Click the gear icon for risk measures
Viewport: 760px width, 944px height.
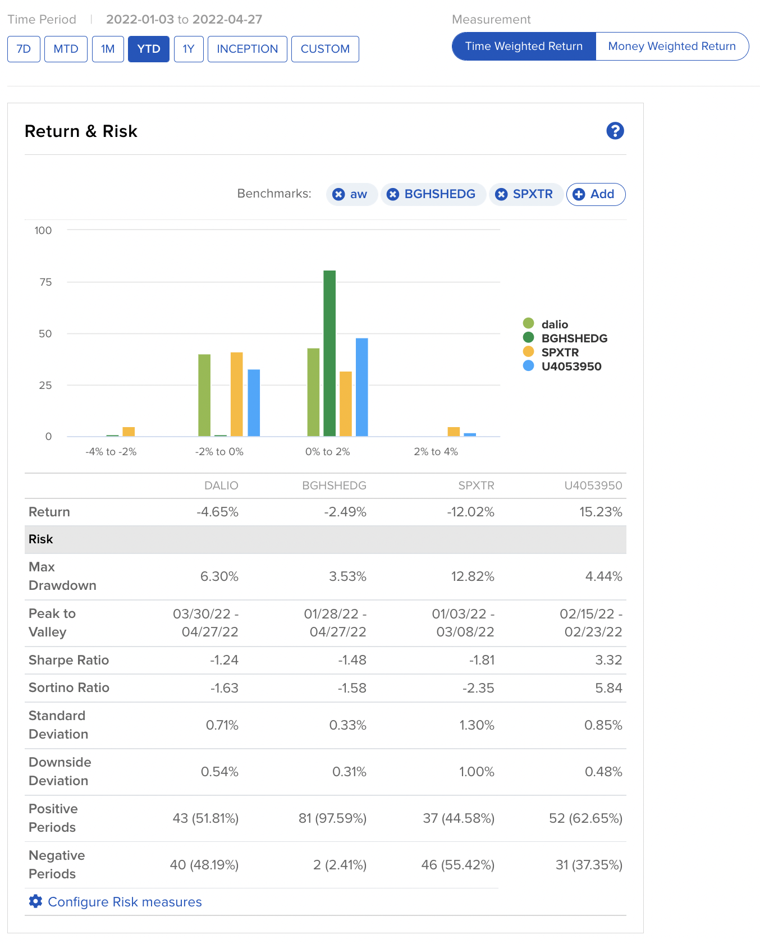pyautogui.click(x=35, y=901)
